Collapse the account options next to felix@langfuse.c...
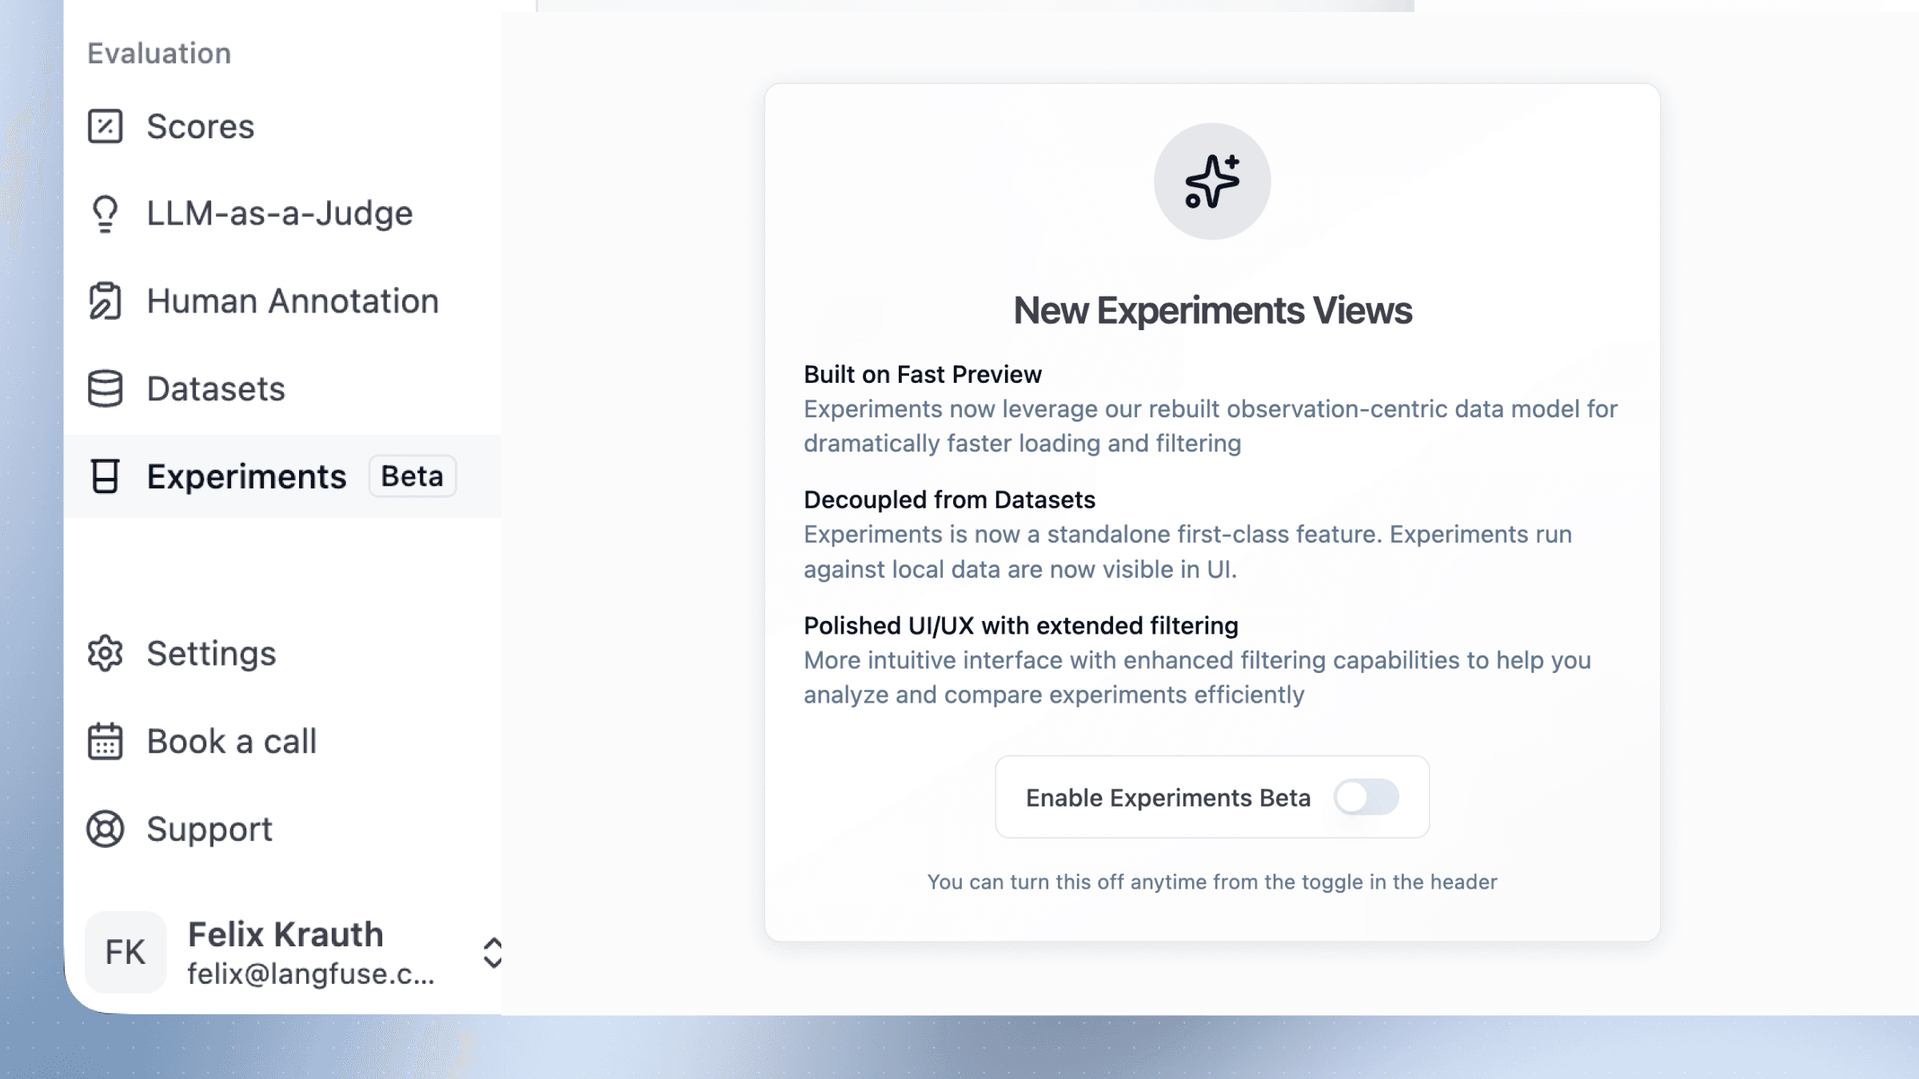The height and width of the screenshot is (1079, 1919). (x=493, y=954)
